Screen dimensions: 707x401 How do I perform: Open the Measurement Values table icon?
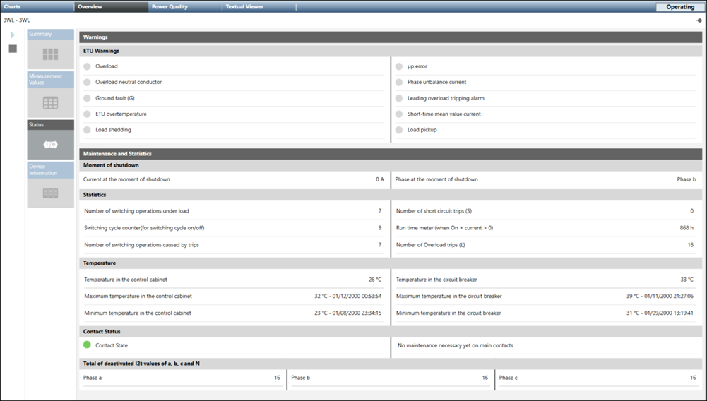[x=50, y=102]
